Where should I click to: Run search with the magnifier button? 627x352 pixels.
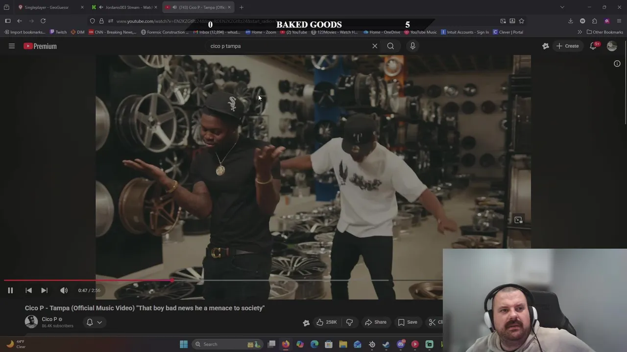[390, 46]
